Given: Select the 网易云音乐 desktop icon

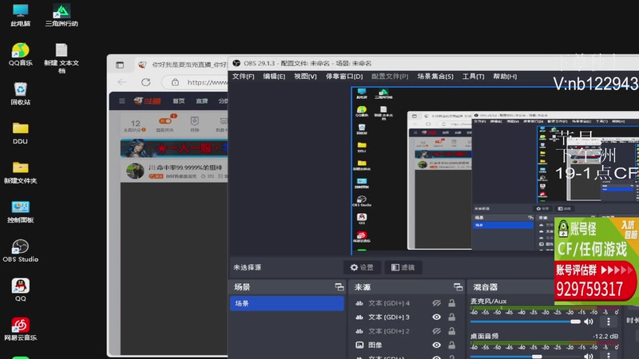Looking at the screenshot, I should point(20,329).
